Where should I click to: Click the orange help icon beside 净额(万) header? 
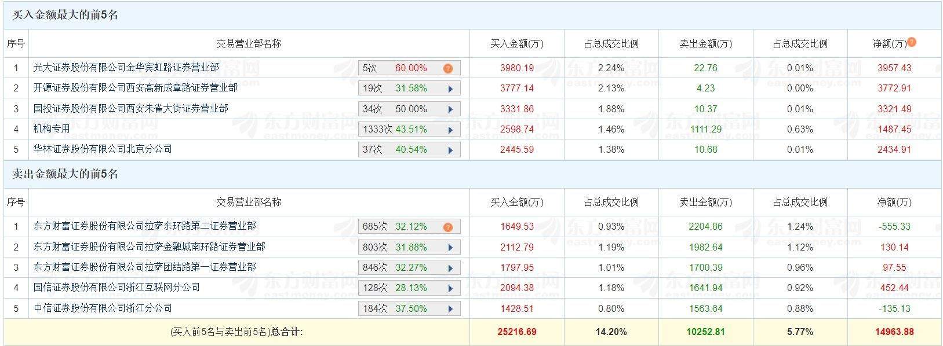(912, 42)
